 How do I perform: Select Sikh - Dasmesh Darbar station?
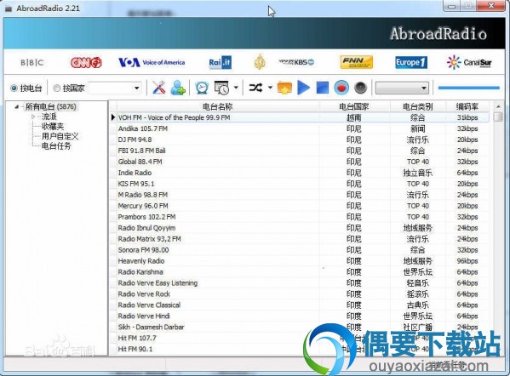(302, 328)
